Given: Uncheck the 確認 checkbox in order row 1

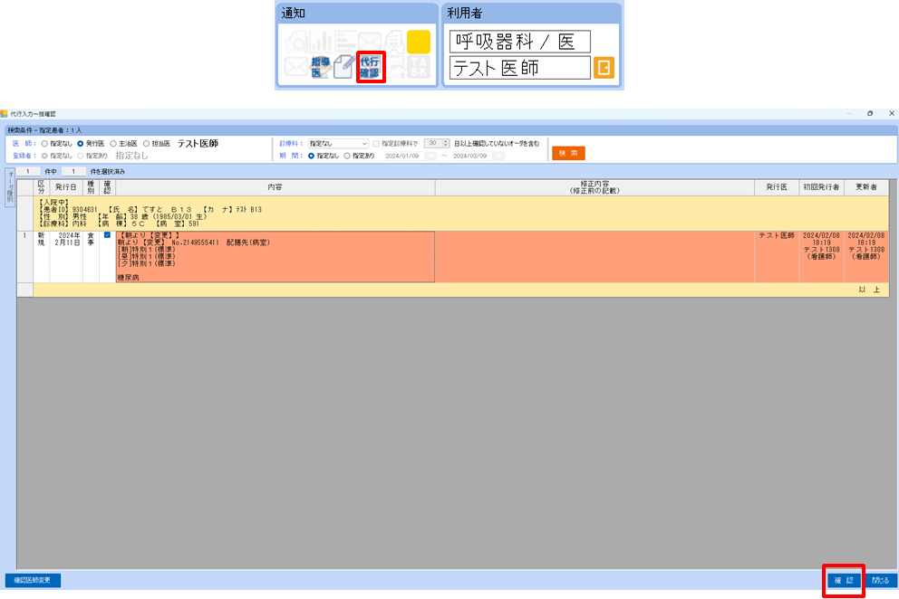Looking at the screenshot, I should pos(107,235).
